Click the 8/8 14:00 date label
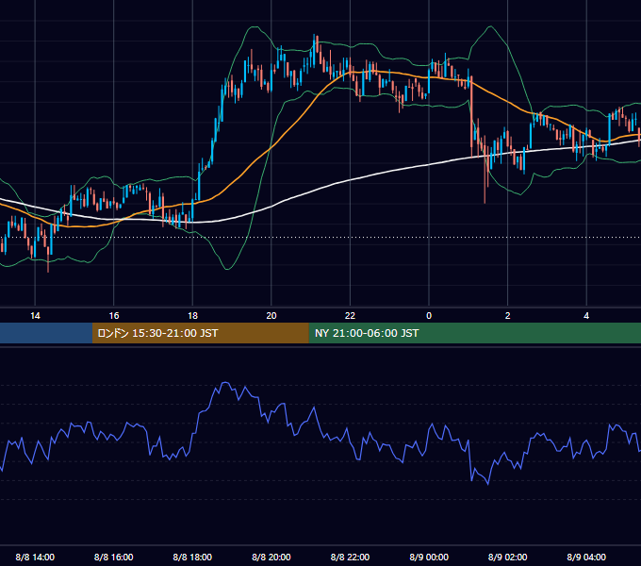 point(35,557)
